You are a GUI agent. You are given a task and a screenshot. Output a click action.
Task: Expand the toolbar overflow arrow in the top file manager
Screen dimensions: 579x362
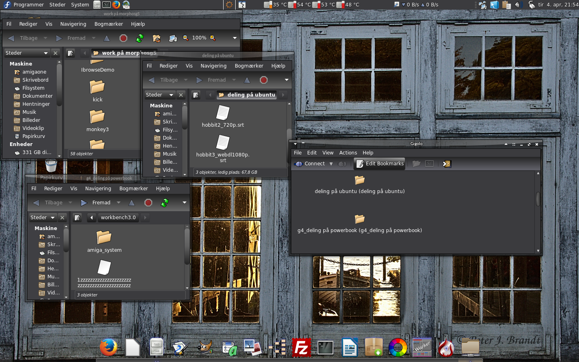pos(235,38)
